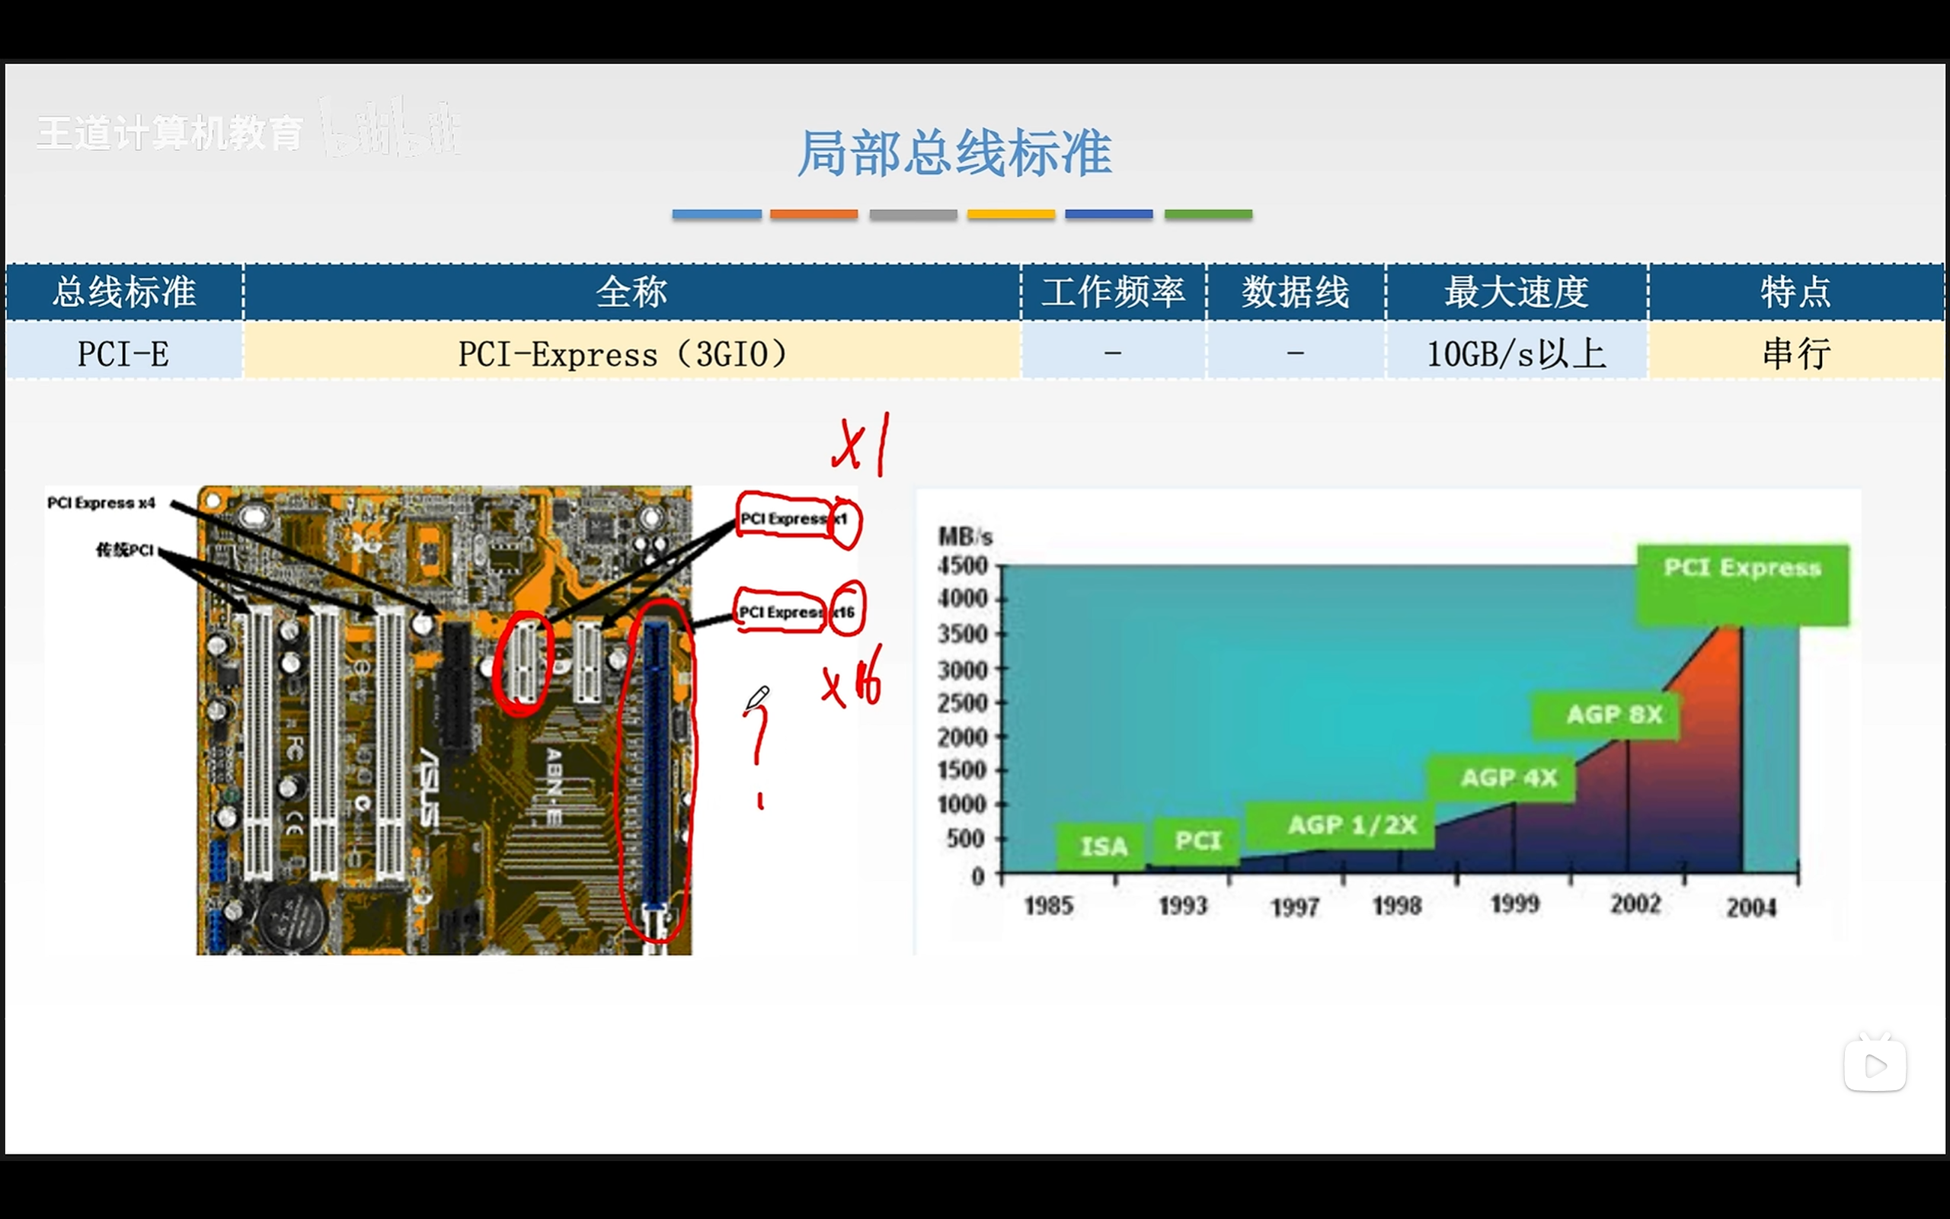Click the 传统PCI label
The width and height of the screenshot is (1950, 1219).
pos(124,550)
